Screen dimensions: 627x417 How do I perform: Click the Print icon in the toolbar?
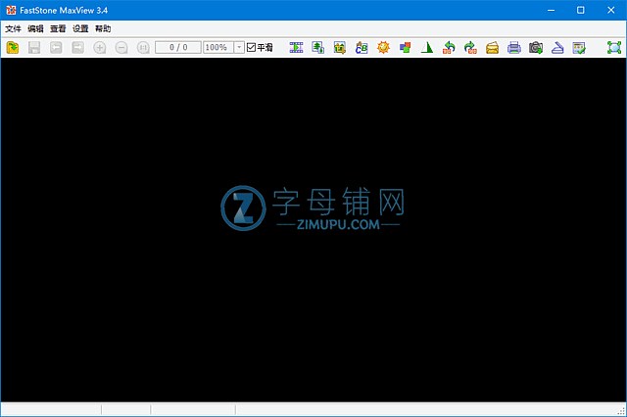pos(513,47)
